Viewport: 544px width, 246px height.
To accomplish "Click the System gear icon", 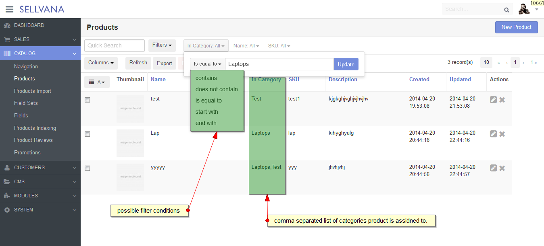I will [7, 210].
